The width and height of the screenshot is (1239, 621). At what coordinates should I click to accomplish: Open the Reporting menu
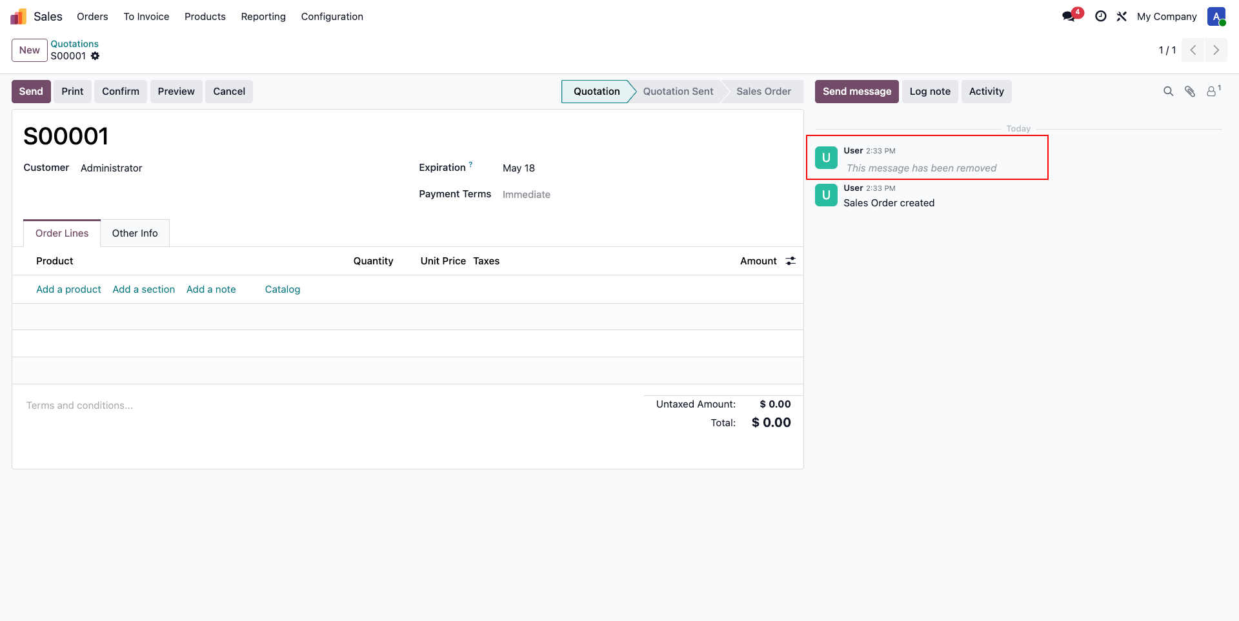coord(263,16)
